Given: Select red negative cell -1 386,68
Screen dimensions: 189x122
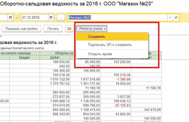Looking at the screenshot, I should tap(116, 79).
